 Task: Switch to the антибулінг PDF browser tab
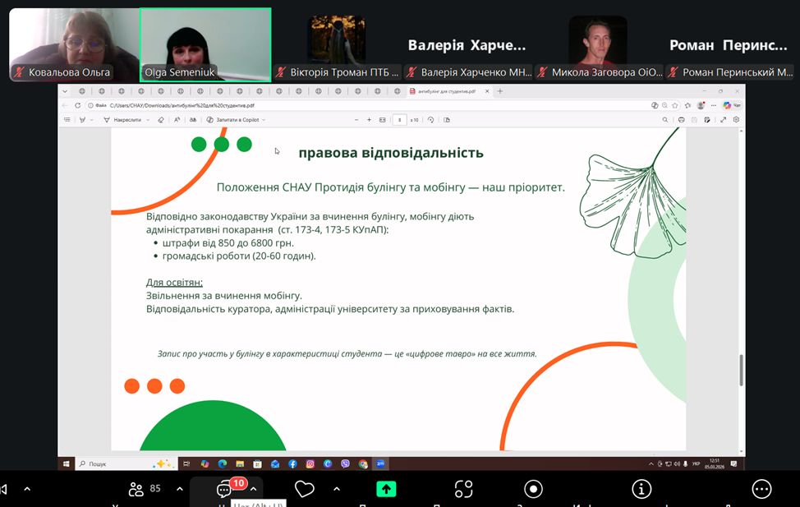(448, 91)
